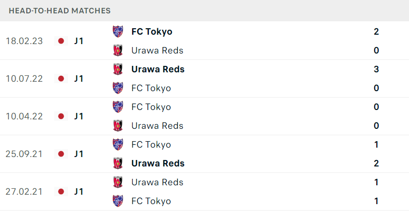This screenshot has width=409, height=217.
Task: Select Urawa Reds in the 27.02.21 match
Action: click(157, 182)
